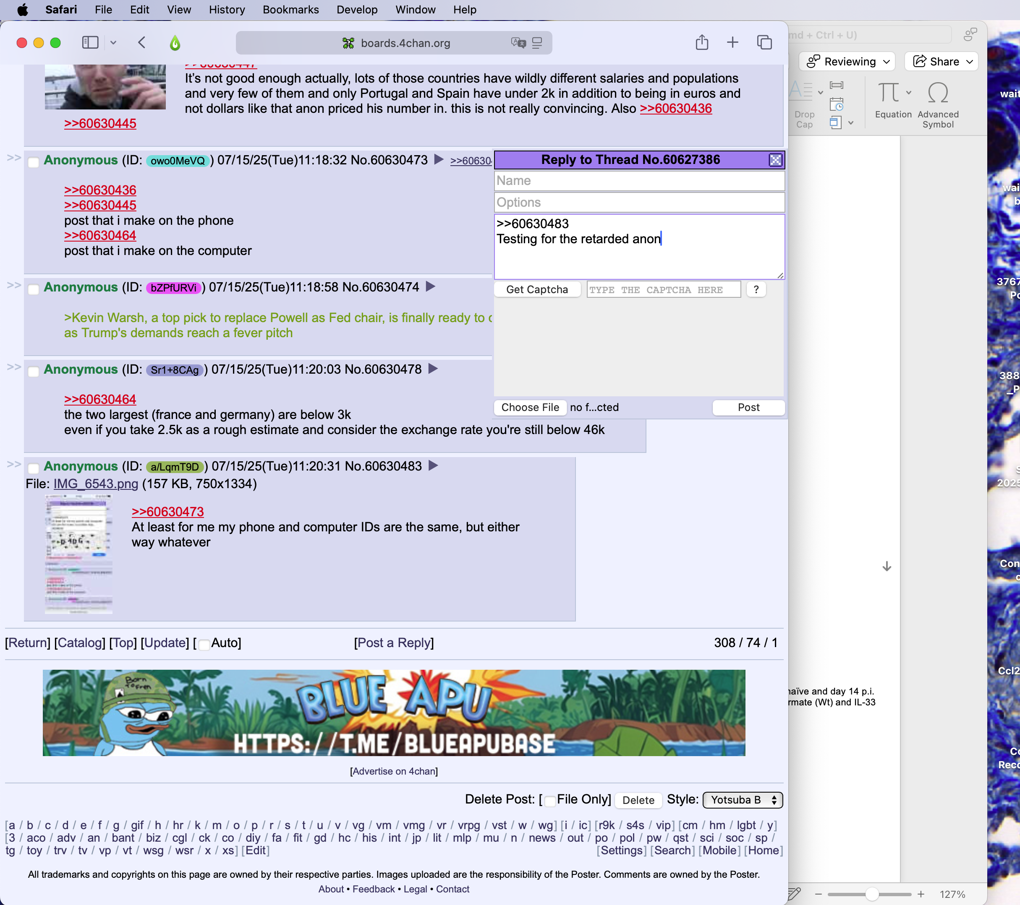
Task: Click the Blue Apu banner ad
Action: (394, 713)
